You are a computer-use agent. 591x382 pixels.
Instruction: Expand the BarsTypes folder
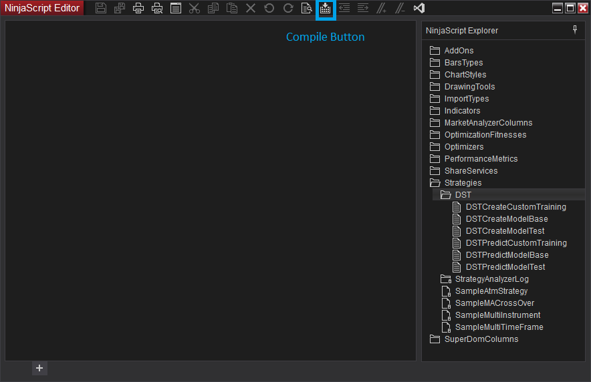(x=456, y=63)
